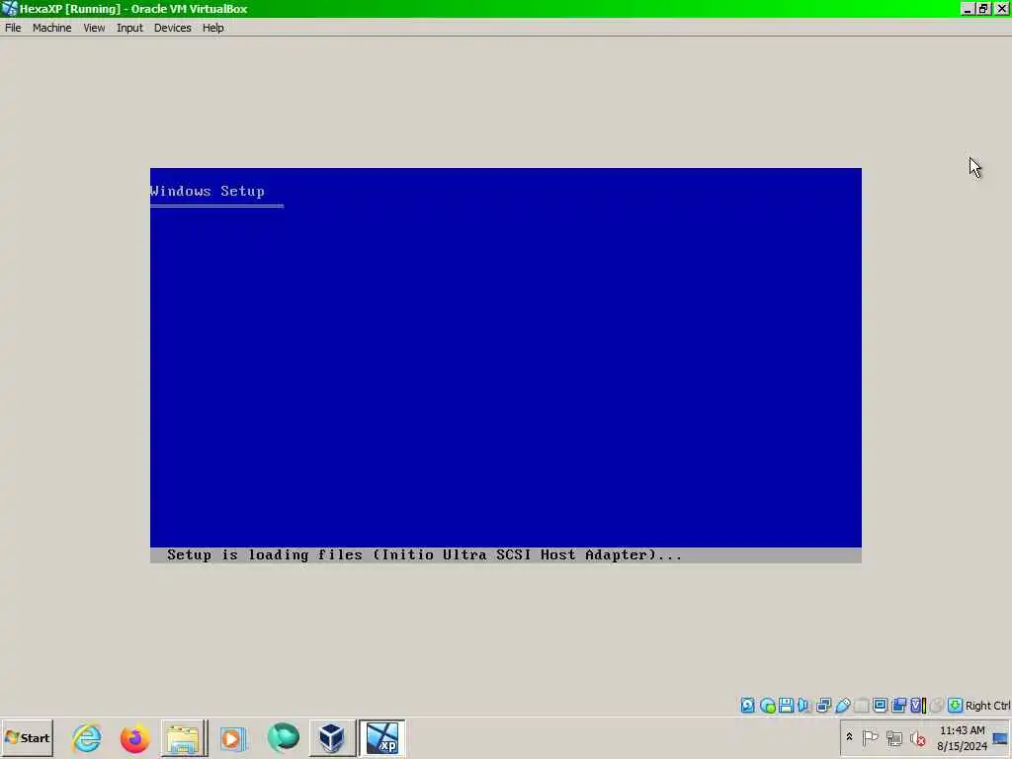Click the Windows Setup heading in the VM
This screenshot has height=759, width=1012.
[x=208, y=191]
